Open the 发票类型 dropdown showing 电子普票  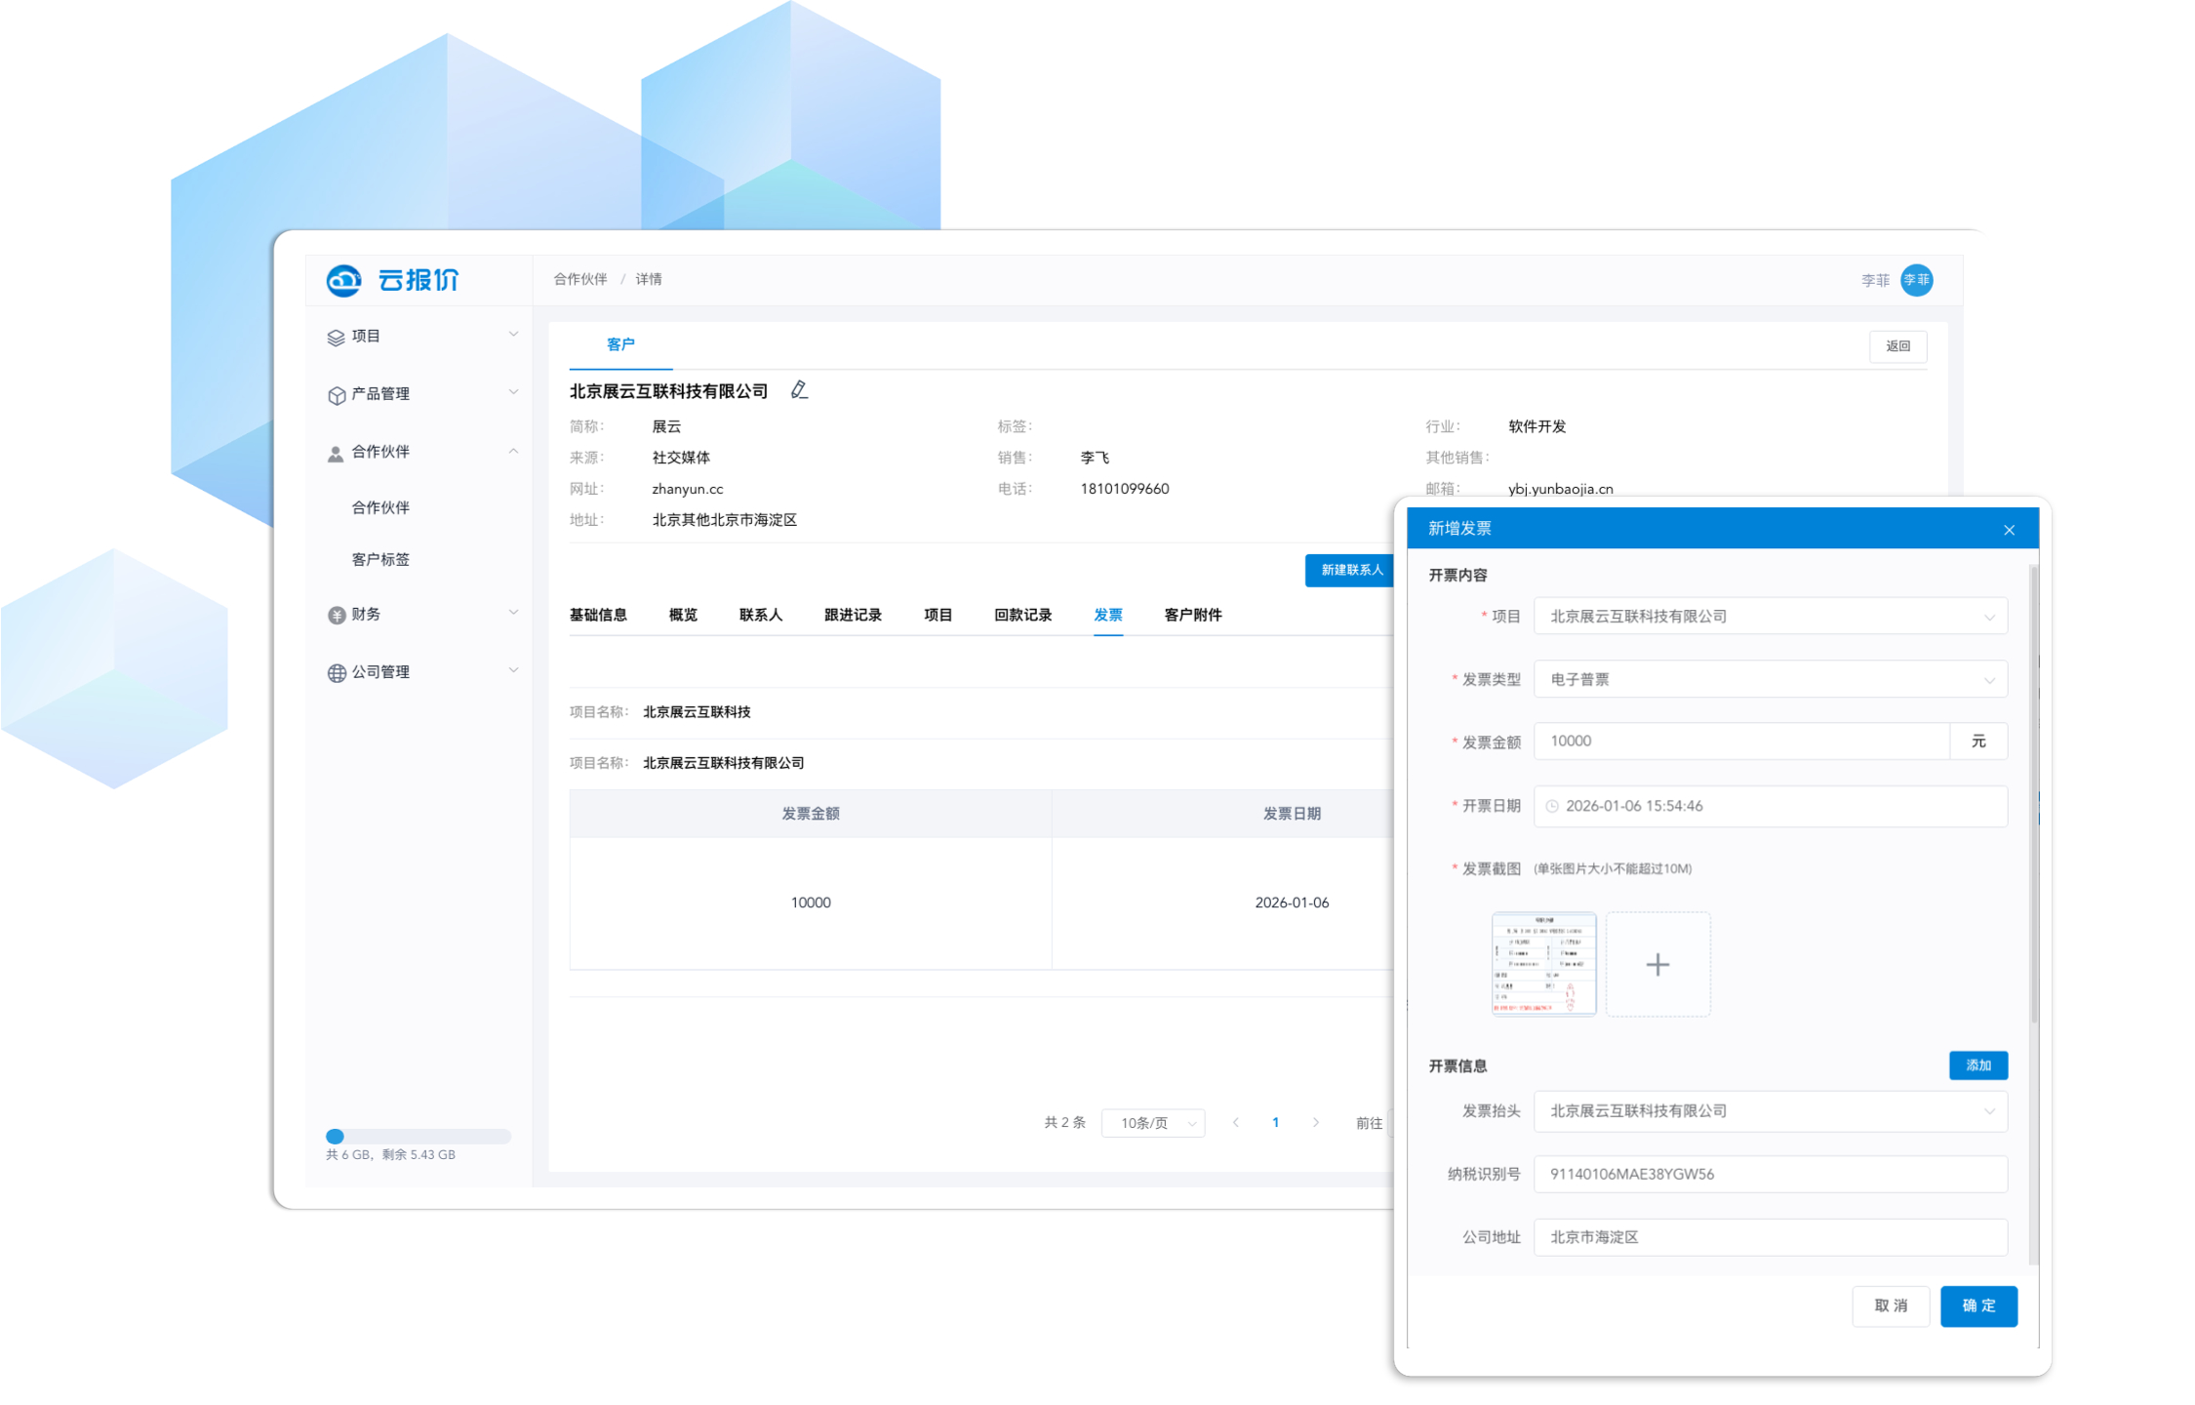[1770, 679]
